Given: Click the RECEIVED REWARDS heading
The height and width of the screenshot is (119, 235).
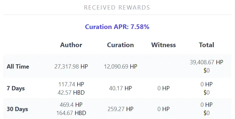Looking at the screenshot, I should pyautogui.click(x=117, y=8).
